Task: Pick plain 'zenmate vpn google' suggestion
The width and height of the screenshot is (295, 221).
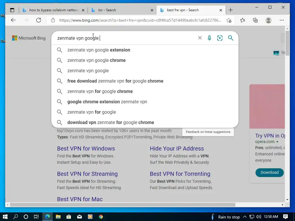Action: 145,71
